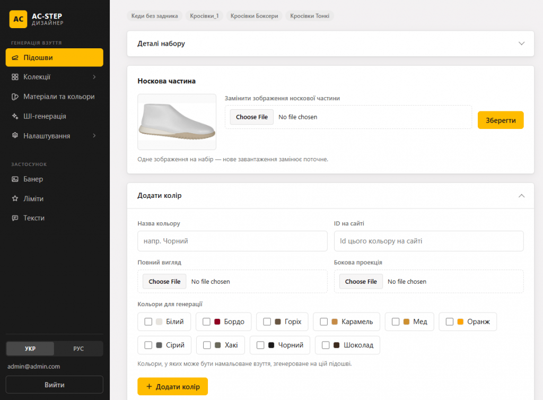Screen dimensions: 543x400
Task: Mark the Чорний color checkbox
Action: [260, 345]
